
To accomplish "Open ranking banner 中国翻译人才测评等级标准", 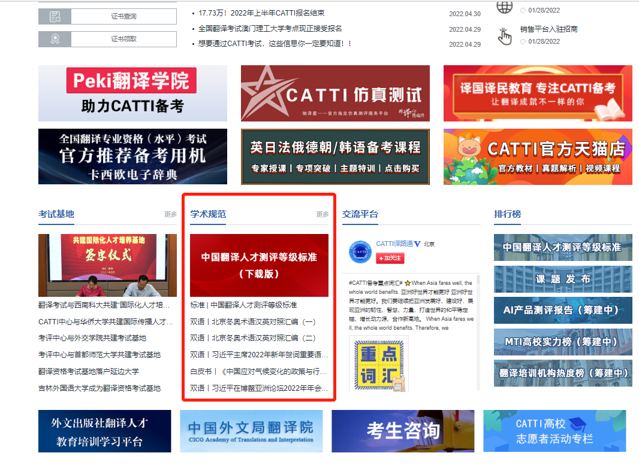I will click(x=563, y=247).
